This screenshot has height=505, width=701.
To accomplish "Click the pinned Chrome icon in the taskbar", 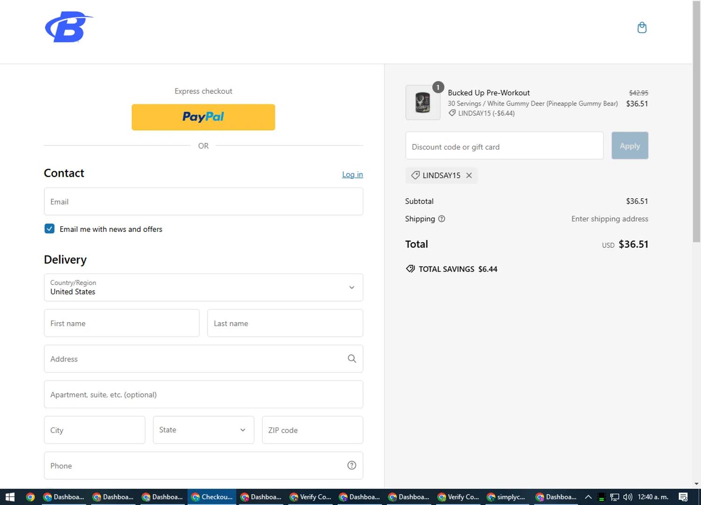I will (x=30, y=497).
